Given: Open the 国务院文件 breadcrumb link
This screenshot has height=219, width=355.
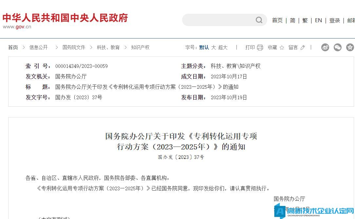Looking at the screenshot, I should click(74, 47).
